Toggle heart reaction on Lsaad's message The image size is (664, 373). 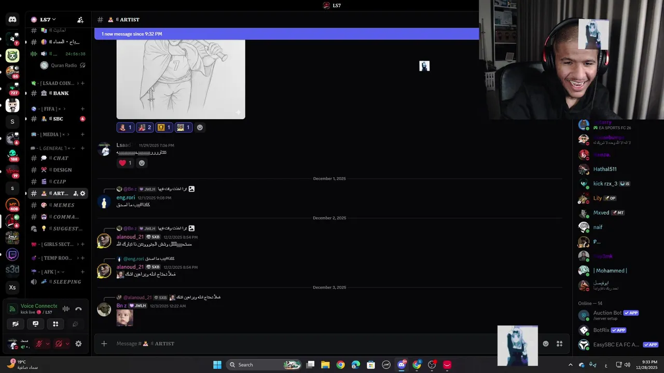coord(126,163)
